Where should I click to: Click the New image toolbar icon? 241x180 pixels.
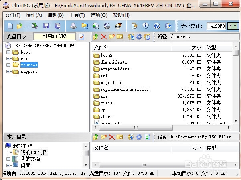10,26
